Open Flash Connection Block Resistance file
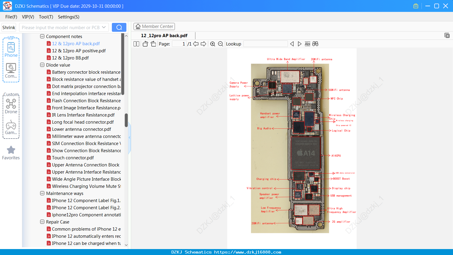 (86, 100)
